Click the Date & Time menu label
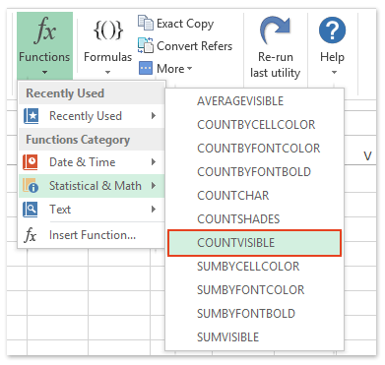The height and width of the screenshot is (365, 385). pos(82,162)
